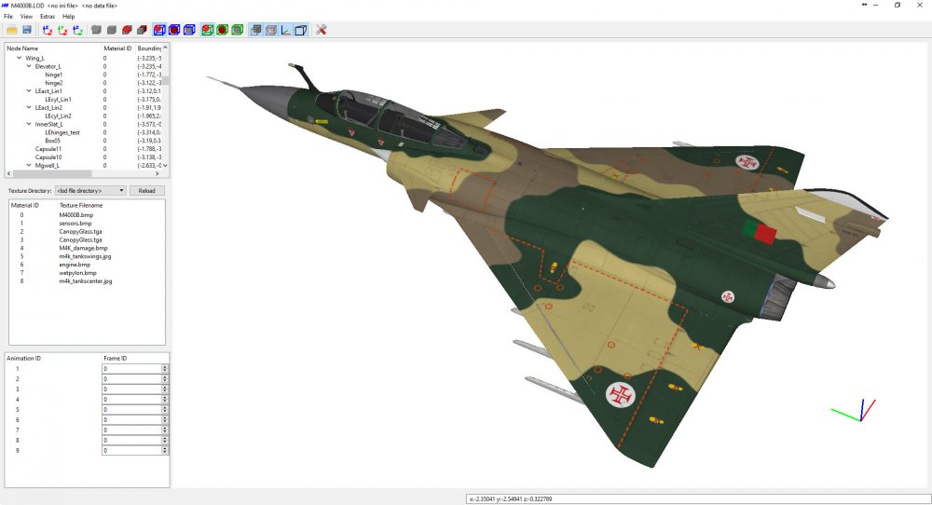Toggle the first blue bounding box button
The width and height of the screenshot is (932, 505).
(x=159, y=30)
